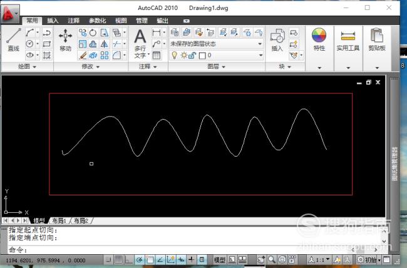Viewport: 407px width, 268px height.
Task: Toggle Object Snap in the status bar
Action: 150,259
